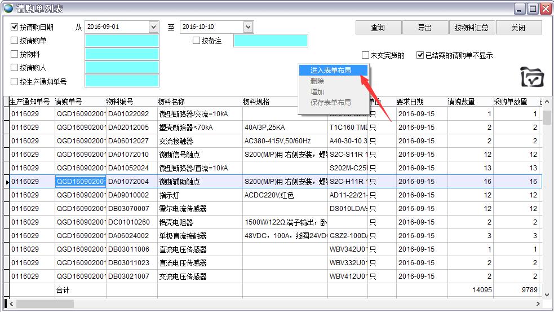Click the vertical scrollbar down arrow
The width and height of the screenshot is (554, 312).
[546, 294]
